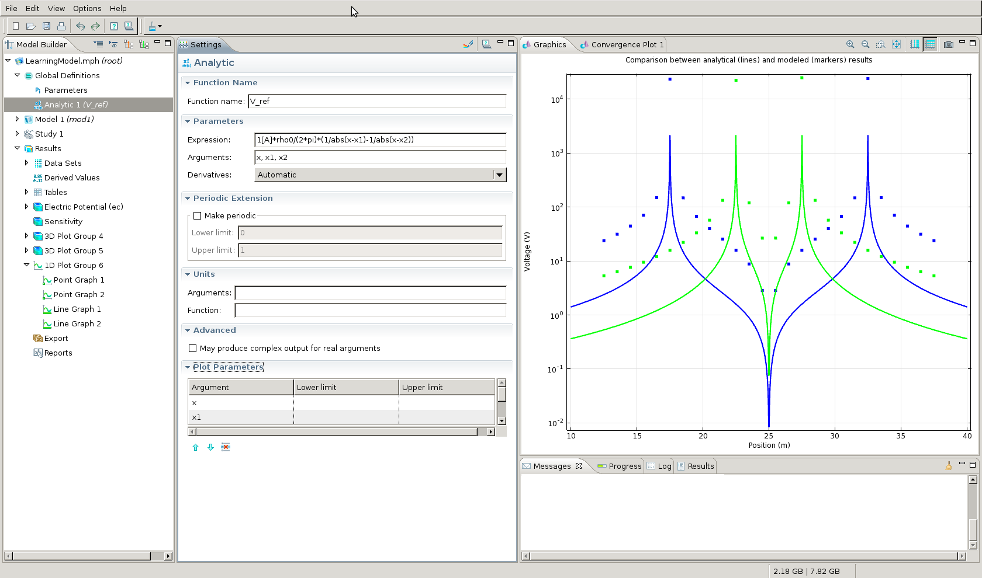Select the Parameters node under Global Definitions
The height and width of the screenshot is (578, 982).
pos(65,90)
